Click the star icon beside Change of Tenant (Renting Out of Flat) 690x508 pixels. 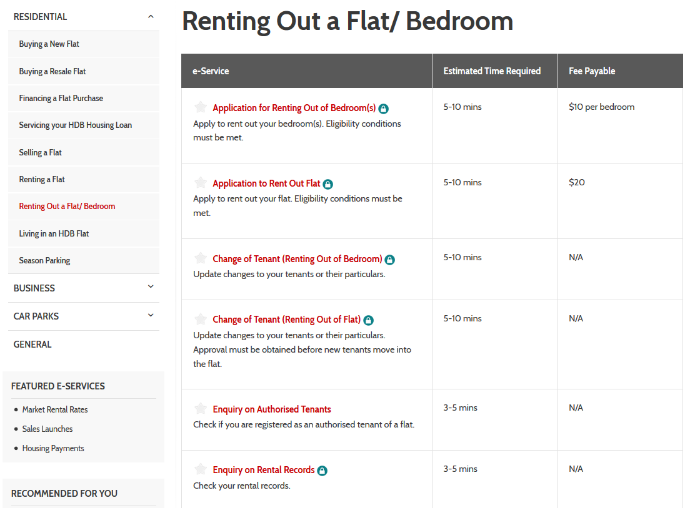tap(200, 319)
